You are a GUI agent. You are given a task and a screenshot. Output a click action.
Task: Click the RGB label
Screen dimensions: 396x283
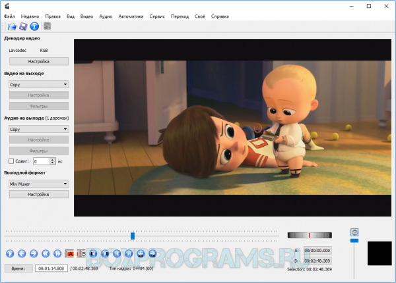coord(44,51)
